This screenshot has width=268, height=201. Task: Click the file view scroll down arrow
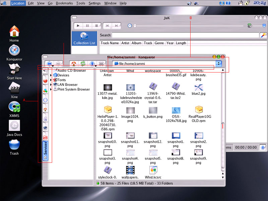click(223, 177)
